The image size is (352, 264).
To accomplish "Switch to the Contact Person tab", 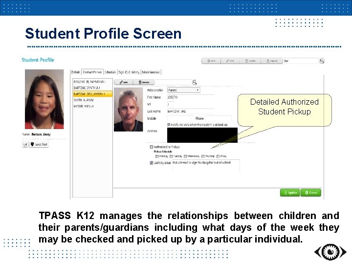I will click(x=92, y=72).
